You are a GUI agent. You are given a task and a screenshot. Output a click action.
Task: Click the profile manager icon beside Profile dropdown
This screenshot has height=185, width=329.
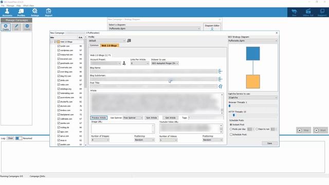[129, 41]
